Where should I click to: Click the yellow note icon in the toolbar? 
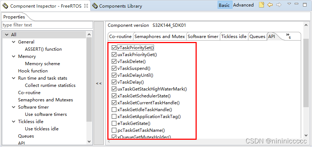tap(261, 5)
